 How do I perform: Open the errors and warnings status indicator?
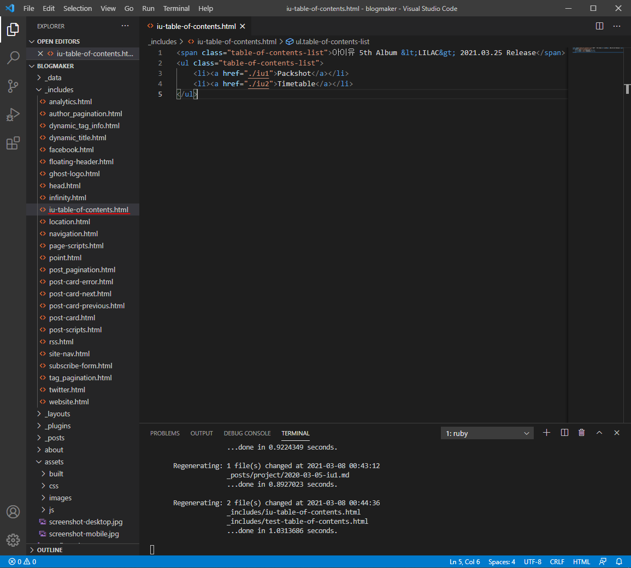pyautogui.click(x=22, y=561)
